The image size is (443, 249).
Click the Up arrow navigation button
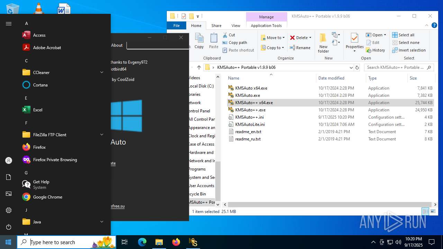point(199,67)
